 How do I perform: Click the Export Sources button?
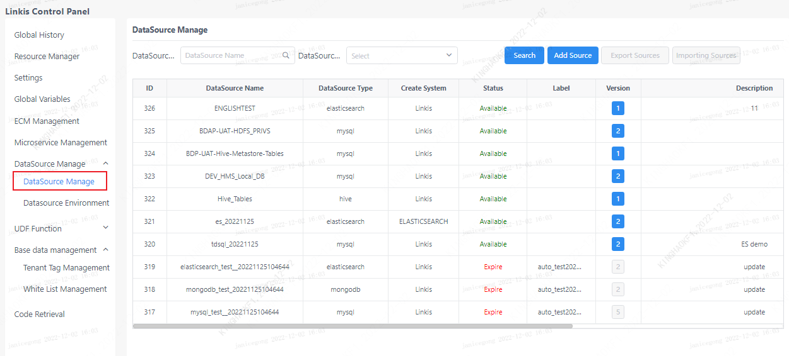click(x=634, y=55)
